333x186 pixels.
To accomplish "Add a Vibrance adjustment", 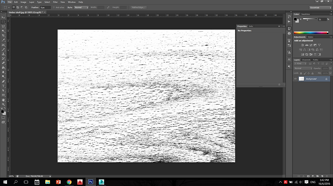I will pyautogui.click(x=319, y=45).
